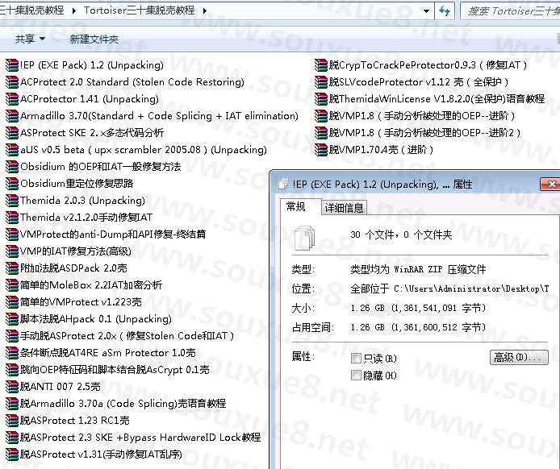Select file 跳向OEP特征码和脚本结合脱AsCrypt 0.1壳
Image resolution: width=560 pixels, height=469 pixels.
click(108, 370)
